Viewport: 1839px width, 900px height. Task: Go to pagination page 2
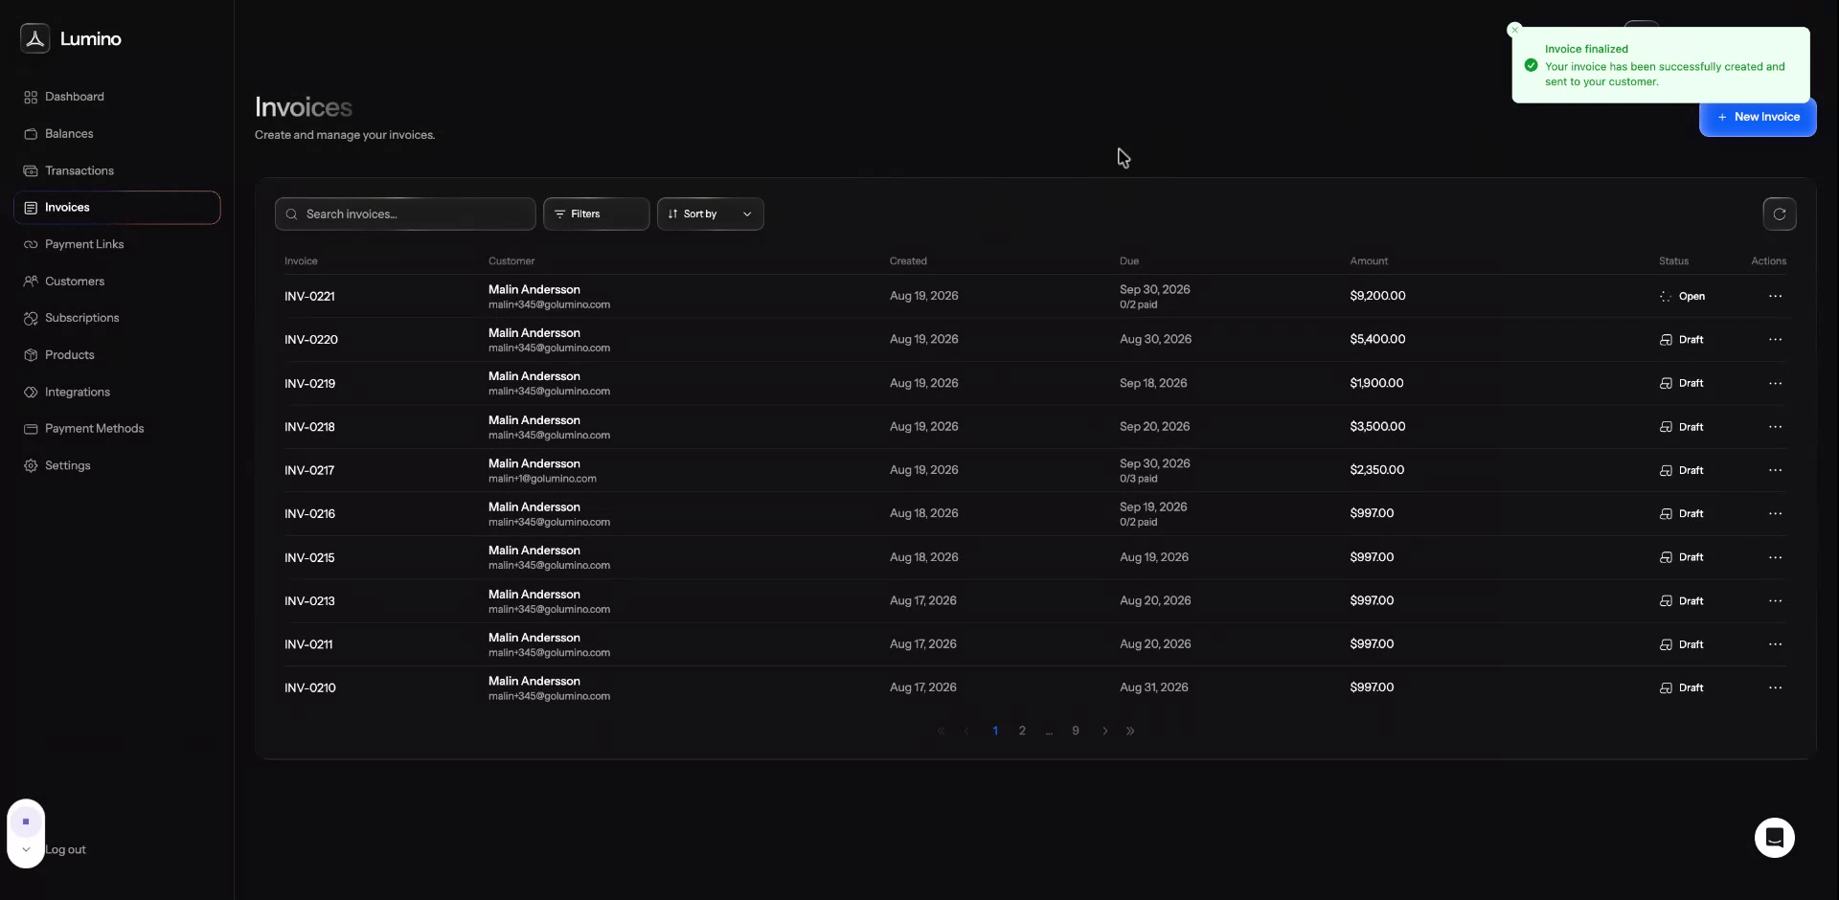coord(1022,731)
